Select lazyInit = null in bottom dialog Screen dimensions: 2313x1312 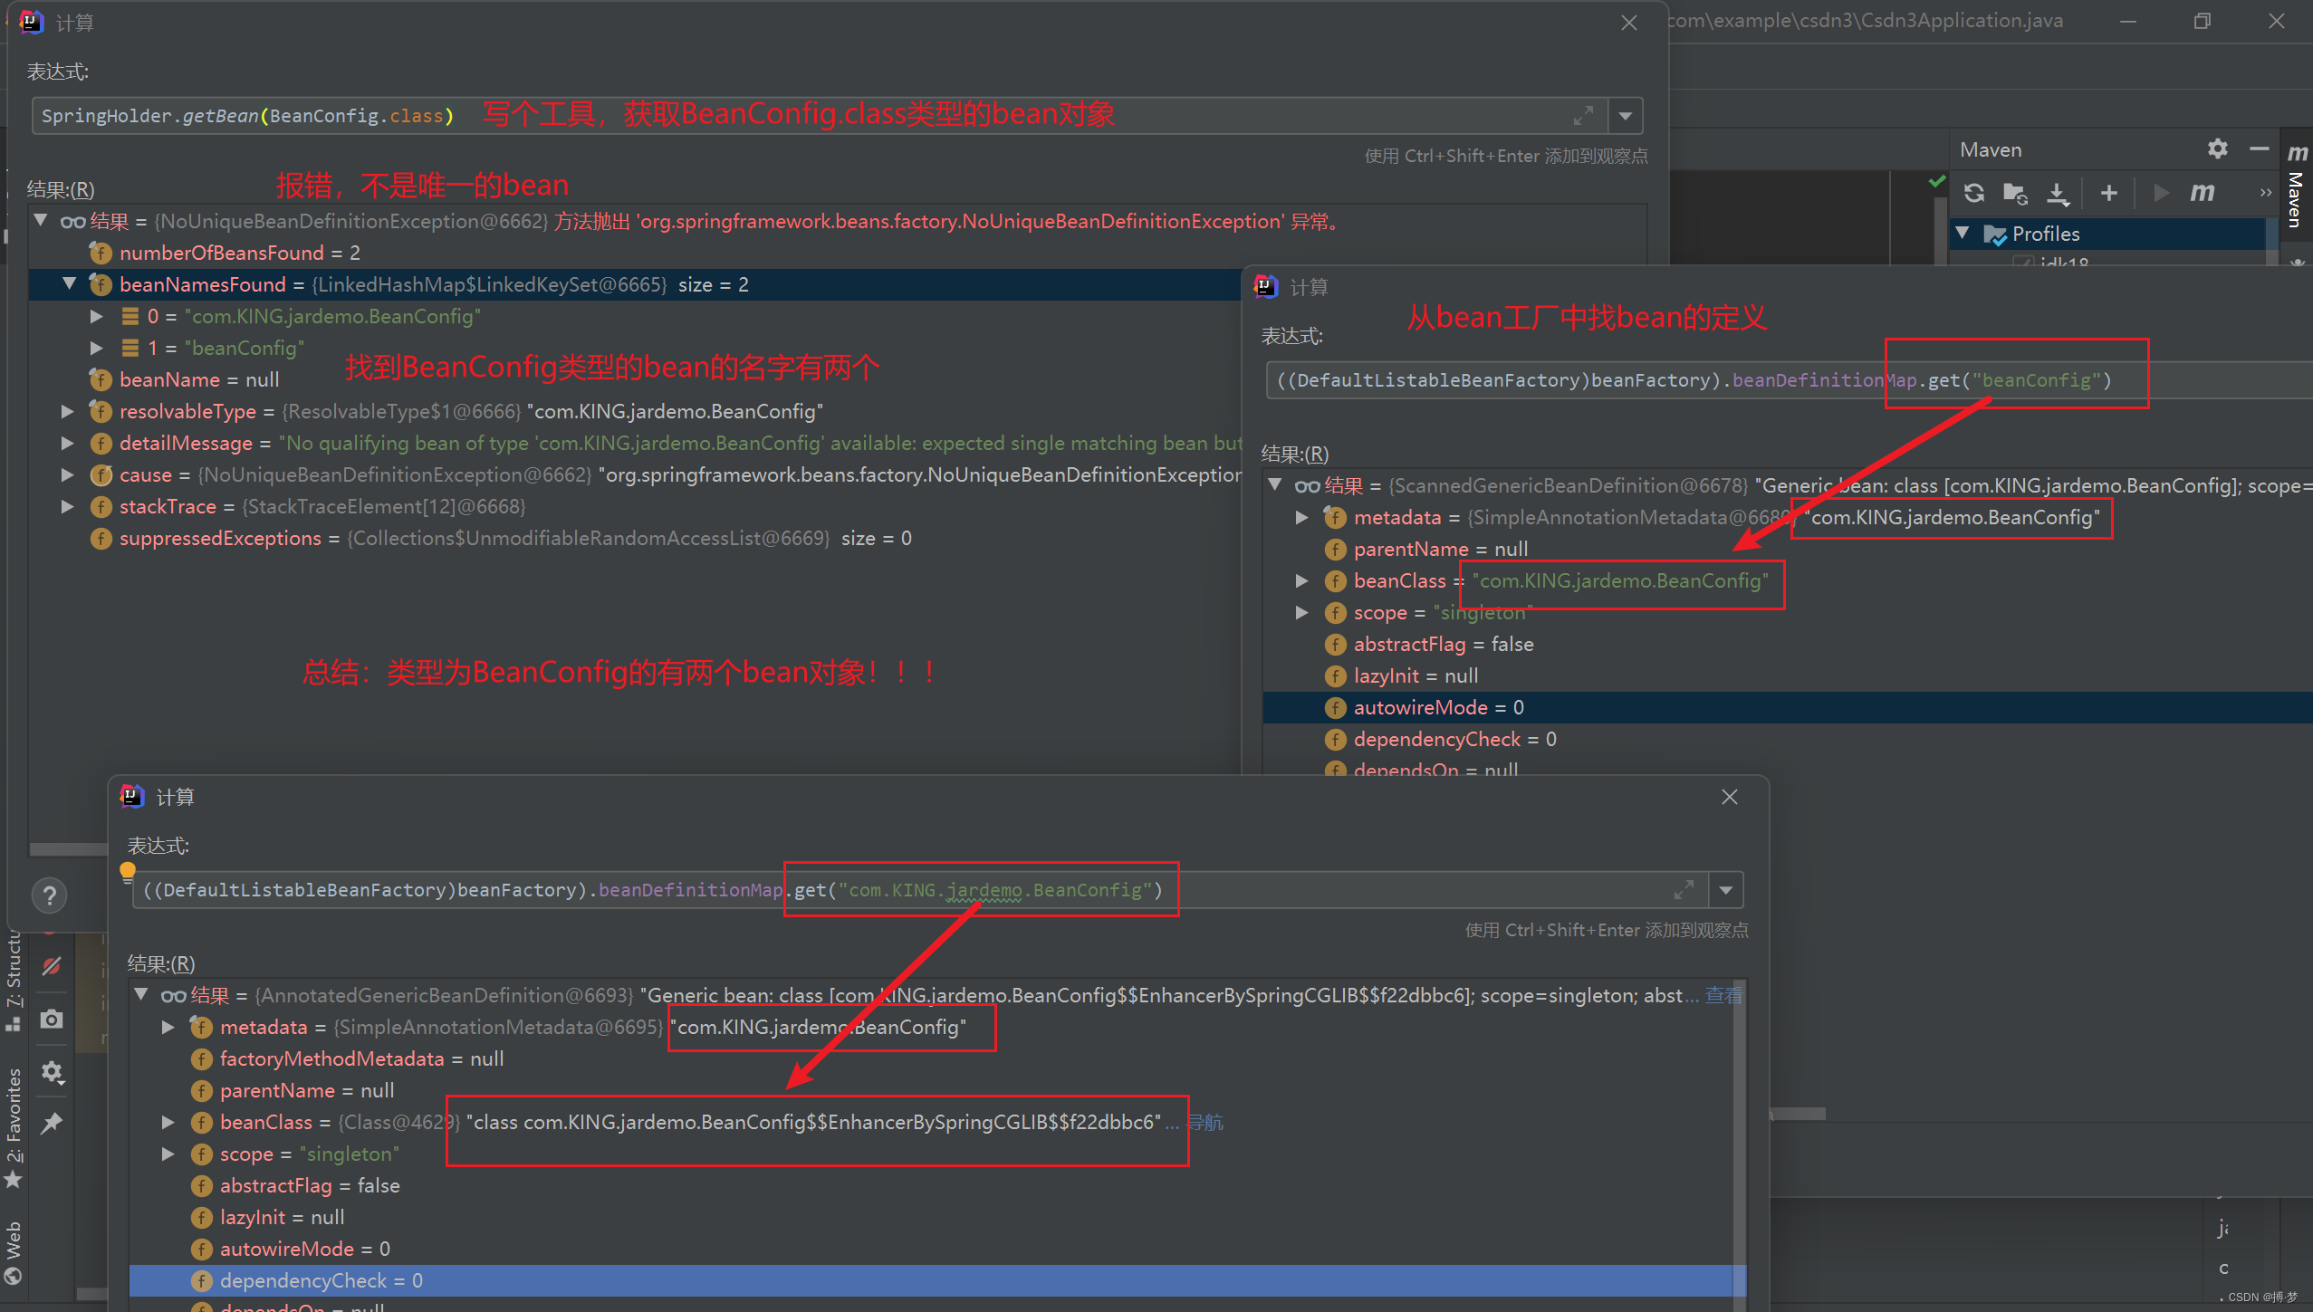pyautogui.click(x=931, y=1217)
